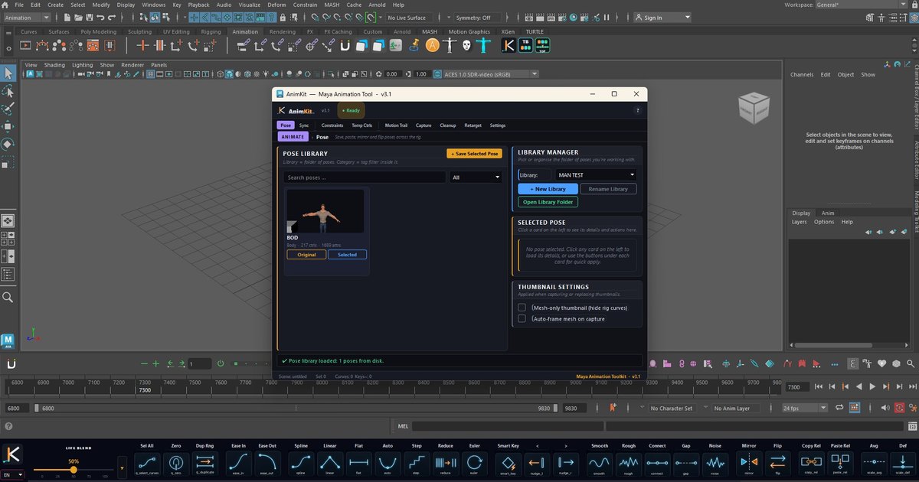
Task: Click the New Library button
Action: pyautogui.click(x=548, y=189)
